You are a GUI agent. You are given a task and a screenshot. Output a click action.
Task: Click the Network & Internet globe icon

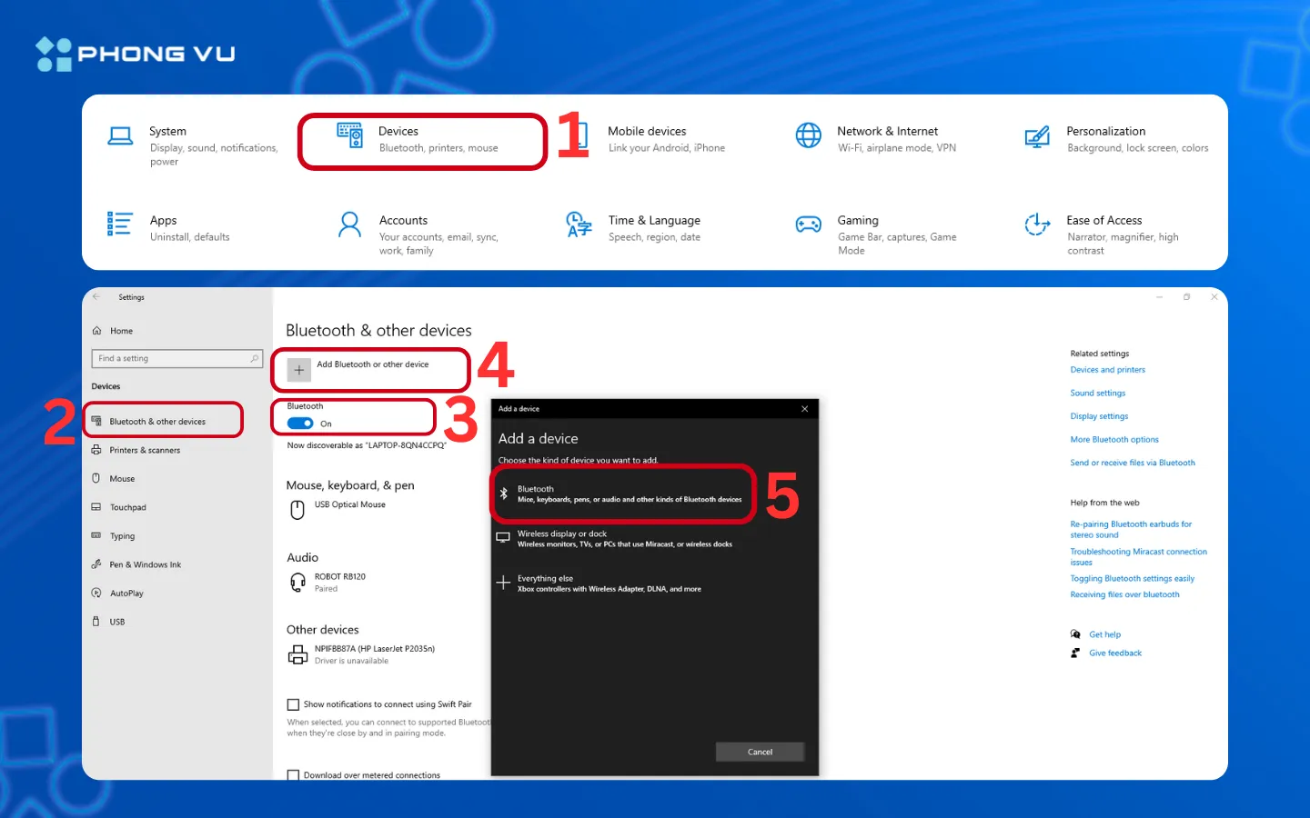pyautogui.click(x=808, y=135)
